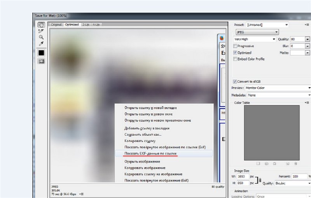Click 'Открыть ссылку в новом окне' in preview

coord(149,114)
